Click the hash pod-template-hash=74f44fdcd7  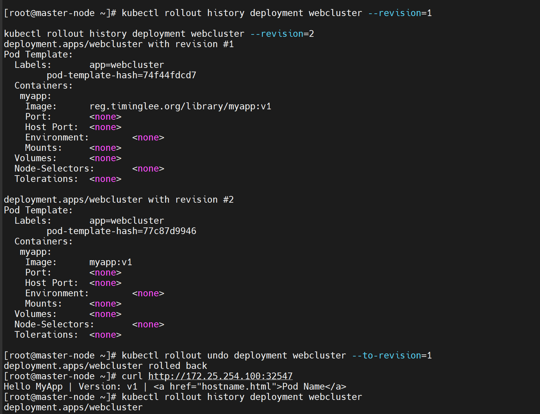click(121, 75)
